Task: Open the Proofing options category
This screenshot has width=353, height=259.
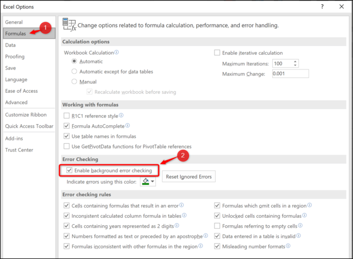Action: pyautogui.click(x=29, y=56)
